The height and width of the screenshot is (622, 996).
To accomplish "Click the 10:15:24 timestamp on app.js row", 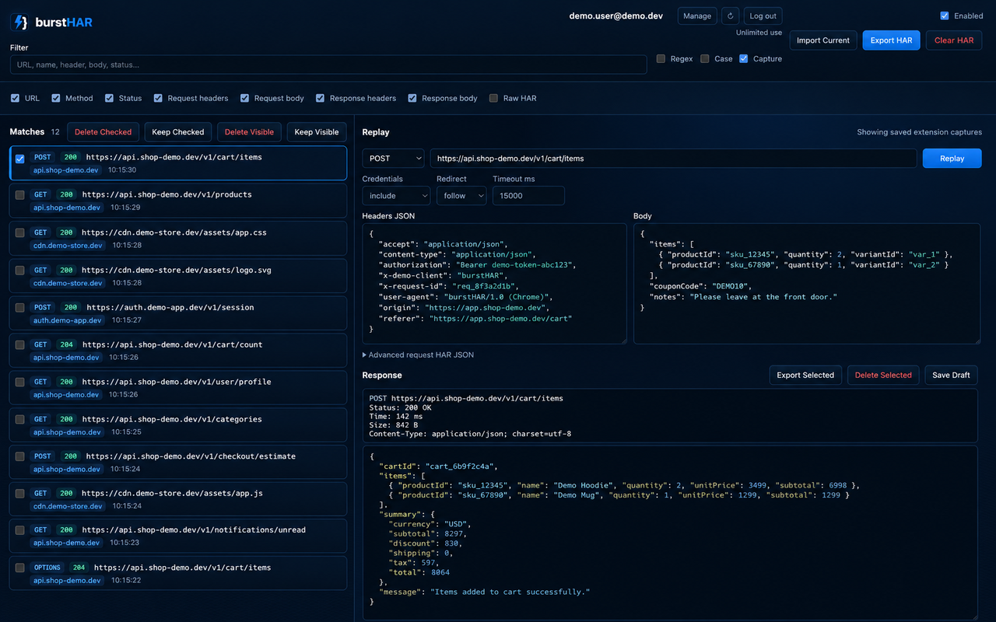I will (125, 506).
